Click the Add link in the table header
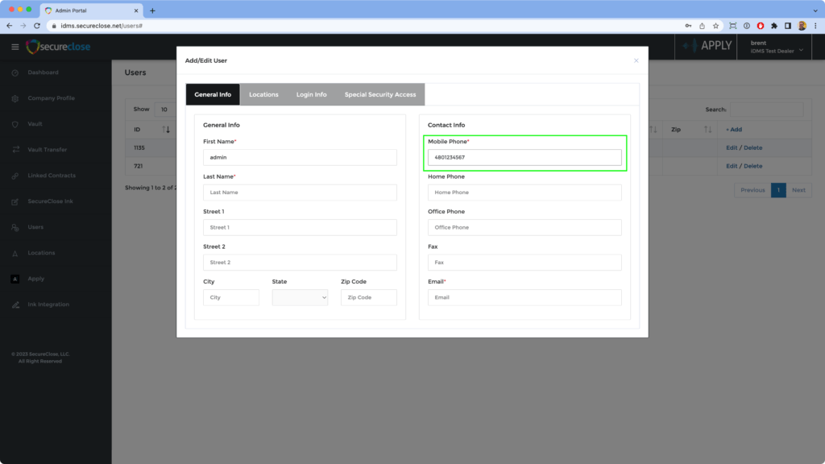 pyautogui.click(x=733, y=130)
